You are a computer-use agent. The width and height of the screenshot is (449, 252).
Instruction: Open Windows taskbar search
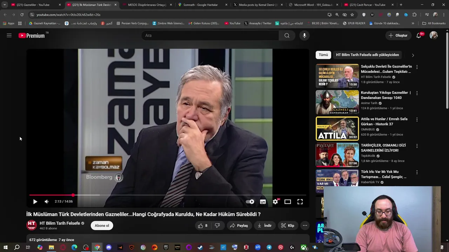pyautogui.click(x=17, y=247)
